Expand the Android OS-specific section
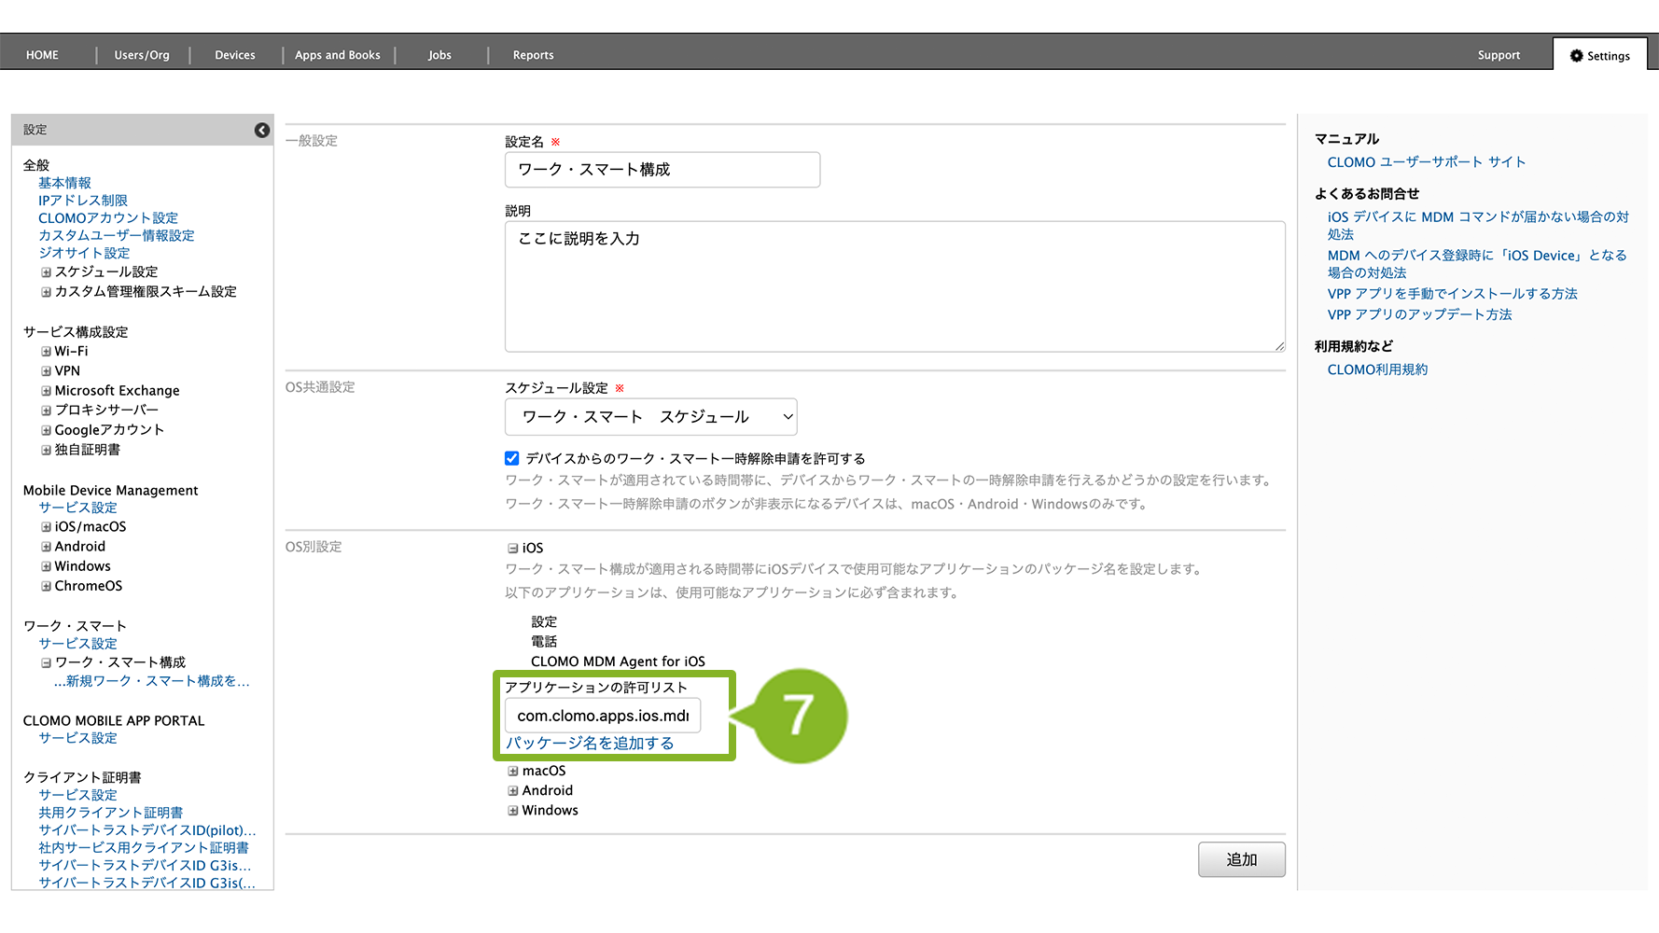Image resolution: width=1659 pixels, height=933 pixels. (x=513, y=790)
